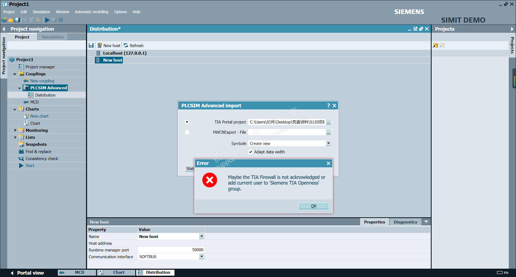Click the copy icon in main toolbar
This screenshot has height=277, width=516.
pos(32,20)
